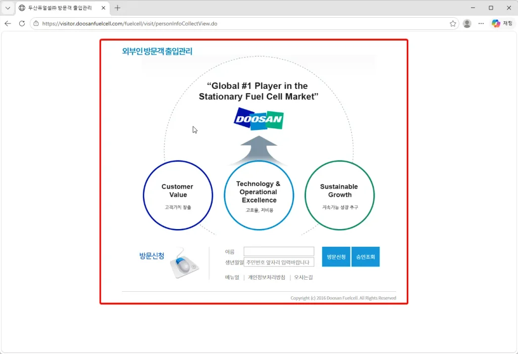The height and width of the screenshot is (354, 518).
Task: Click the 외부인 방문객 출입관리 header title
Action: coord(157,51)
